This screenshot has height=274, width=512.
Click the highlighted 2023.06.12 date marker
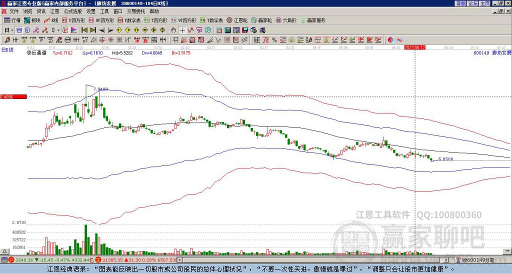414,47
